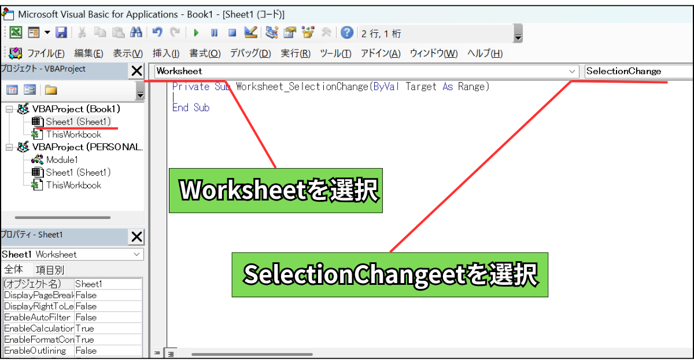Open Project Explorer from the toolbar icon
The image size is (694, 364).
tap(272, 33)
